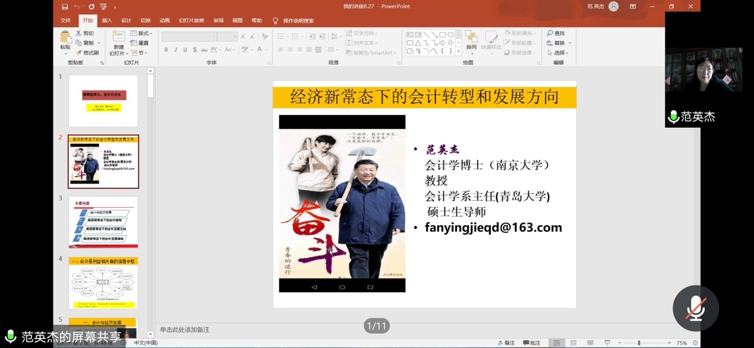
Task: Open the Select (选择) dropdown menu
Action: pos(558,52)
